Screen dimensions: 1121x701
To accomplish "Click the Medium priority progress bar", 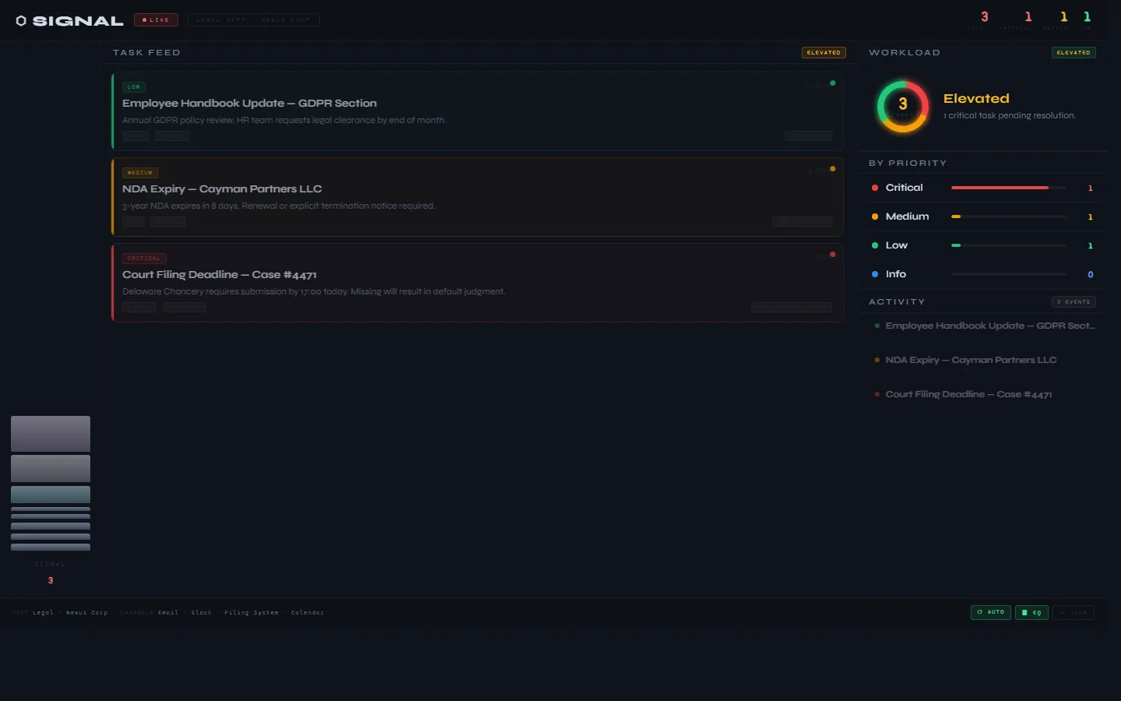I will 1008,217.
